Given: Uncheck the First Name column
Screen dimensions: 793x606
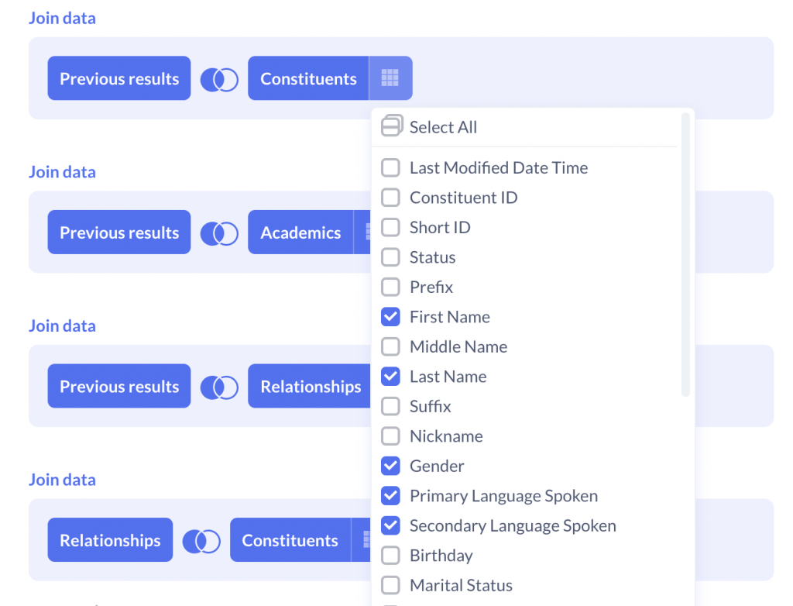Looking at the screenshot, I should pyautogui.click(x=390, y=317).
